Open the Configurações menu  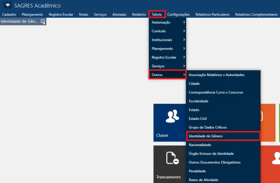178,15
